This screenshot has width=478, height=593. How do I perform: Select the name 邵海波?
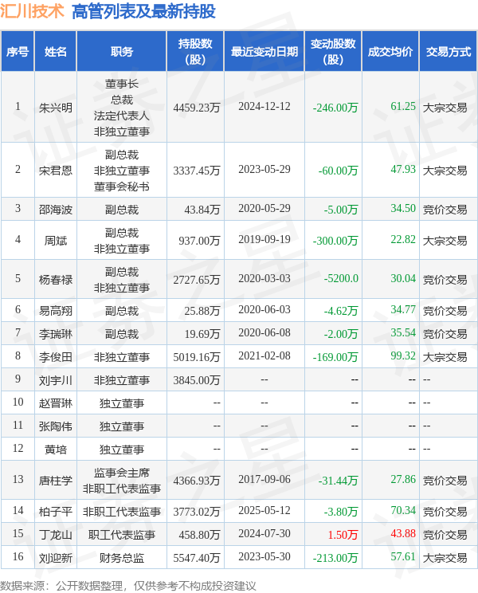56,210
